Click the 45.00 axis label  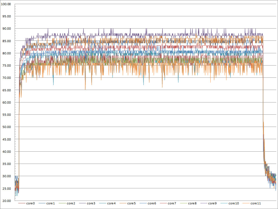click(7, 139)
